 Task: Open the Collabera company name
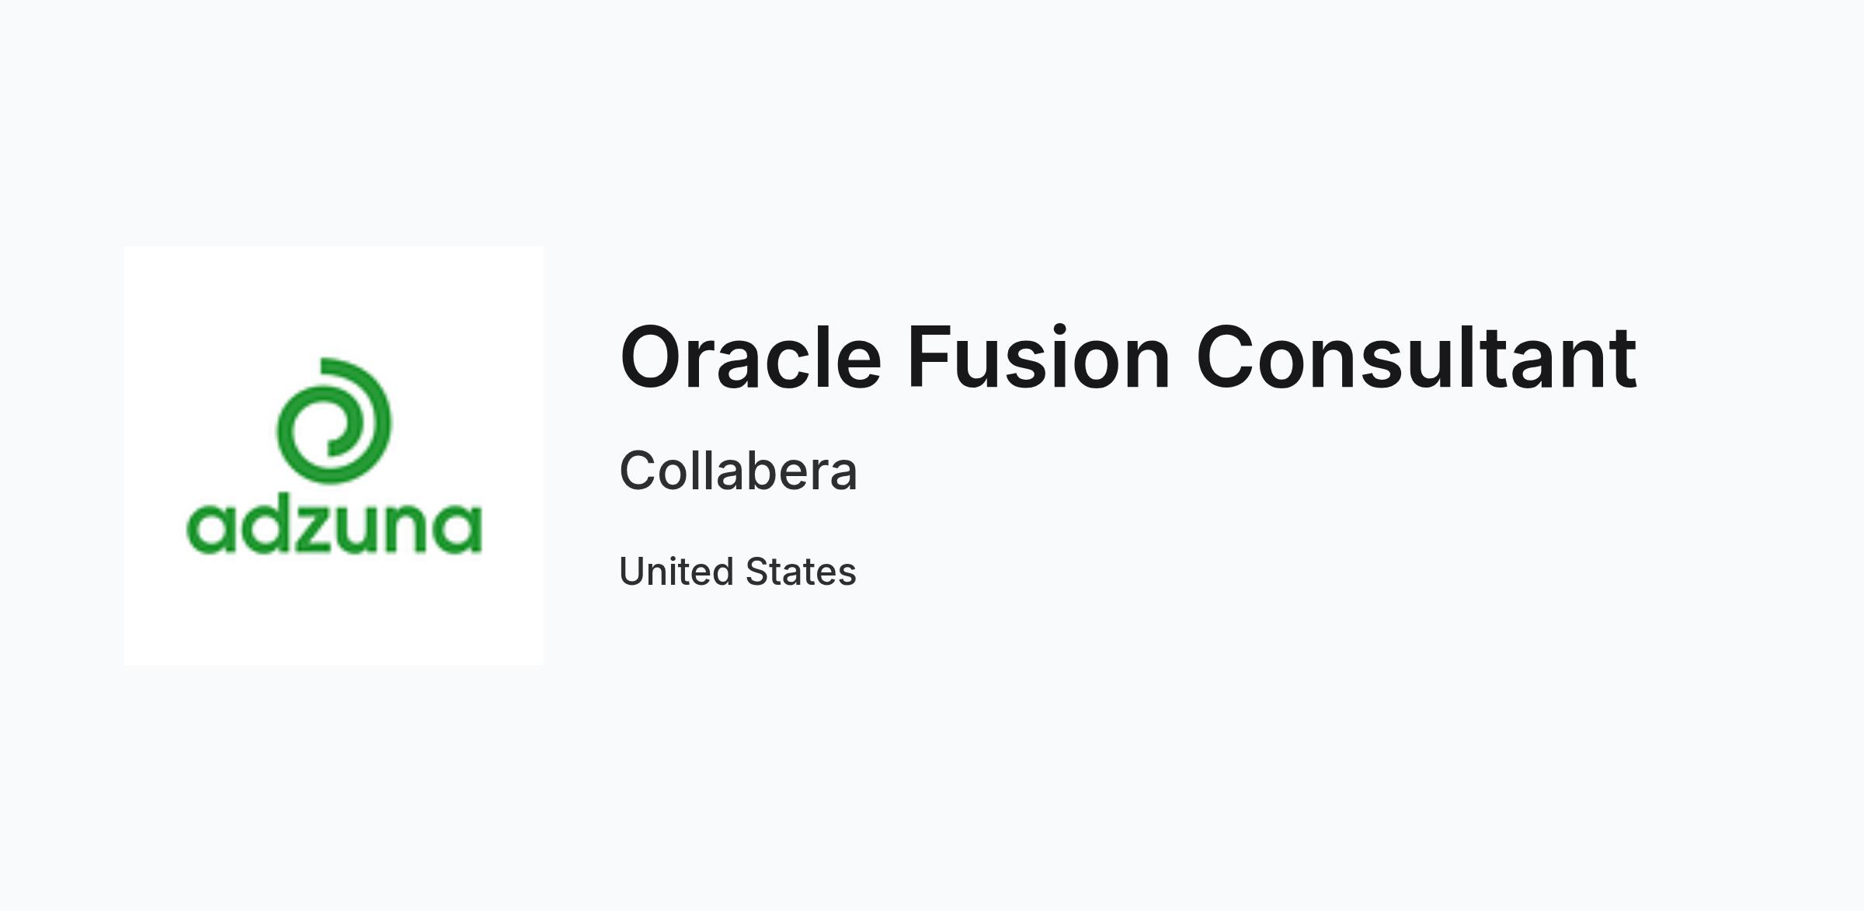point(739,471)
